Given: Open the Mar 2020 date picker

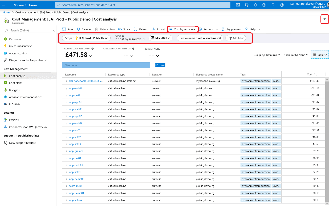Looking at the screenshot, I should pyautogui.click(x=160, y=38).
